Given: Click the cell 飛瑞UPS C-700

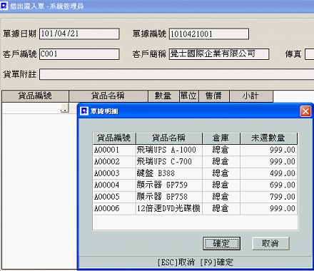Looking at the screenshot, I should pos(169,162).
